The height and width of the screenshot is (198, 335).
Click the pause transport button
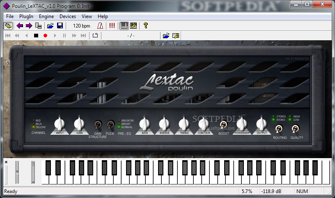[x=64, y=35]
